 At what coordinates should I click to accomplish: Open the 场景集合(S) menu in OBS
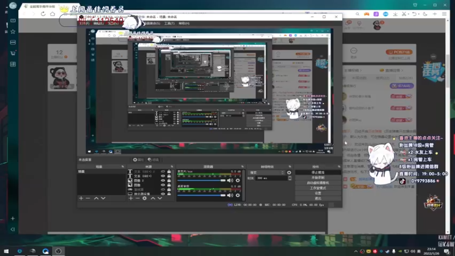pyautogui.click(x=151, y=23)
